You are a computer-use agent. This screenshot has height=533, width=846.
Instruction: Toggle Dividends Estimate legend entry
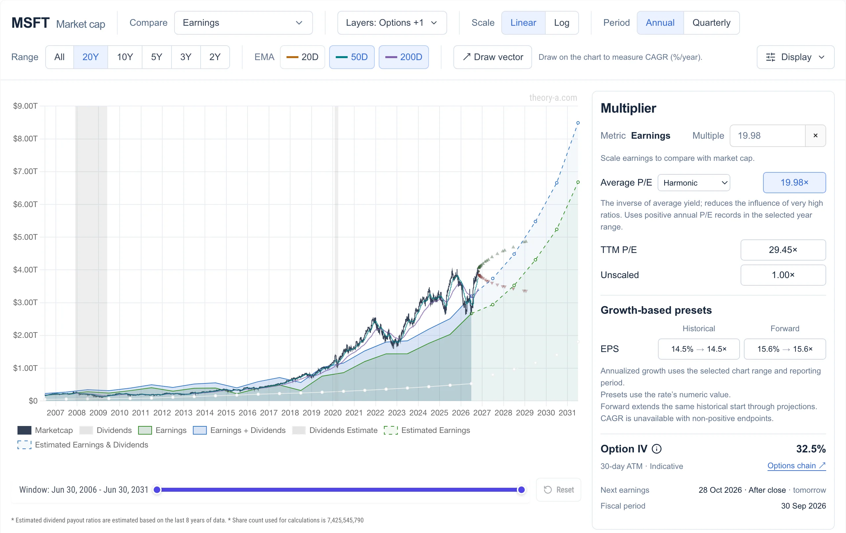335,430
